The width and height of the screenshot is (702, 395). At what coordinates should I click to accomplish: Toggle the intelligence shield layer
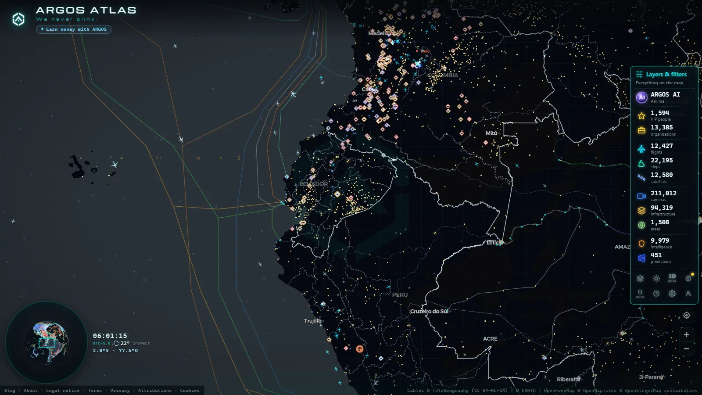[x=664, y=244]
